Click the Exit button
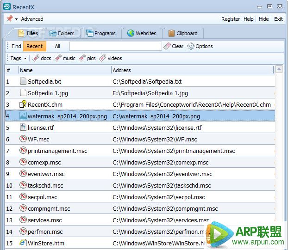The image size is (288, 250). click(278, 19)
